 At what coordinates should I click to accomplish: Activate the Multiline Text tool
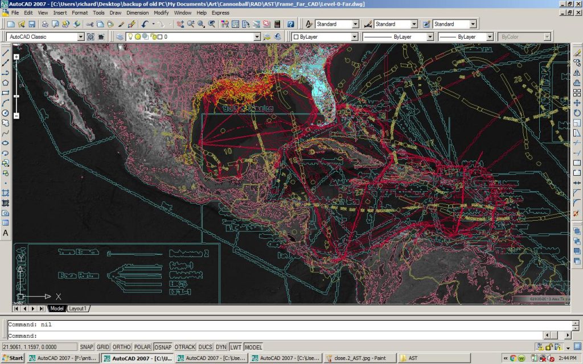(6, 233)
